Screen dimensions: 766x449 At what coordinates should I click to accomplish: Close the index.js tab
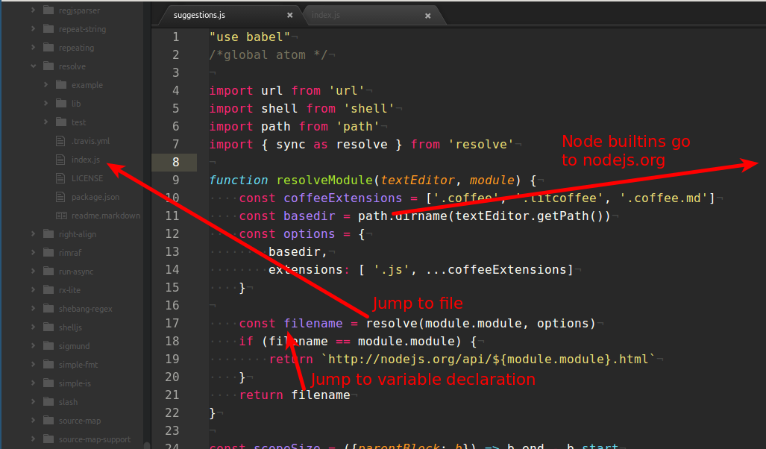427,14
